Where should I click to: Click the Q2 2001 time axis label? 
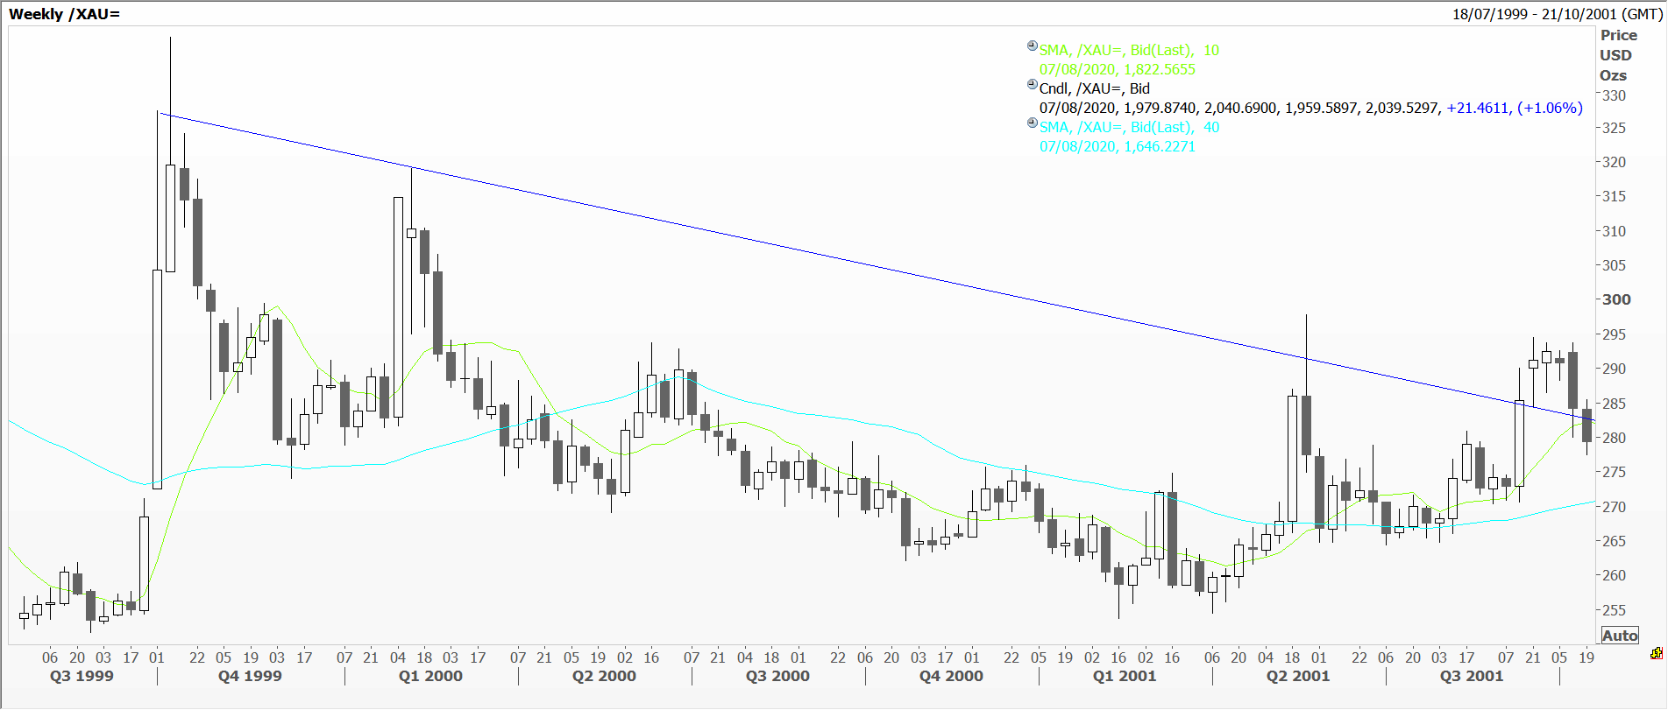coord(1298,676)
